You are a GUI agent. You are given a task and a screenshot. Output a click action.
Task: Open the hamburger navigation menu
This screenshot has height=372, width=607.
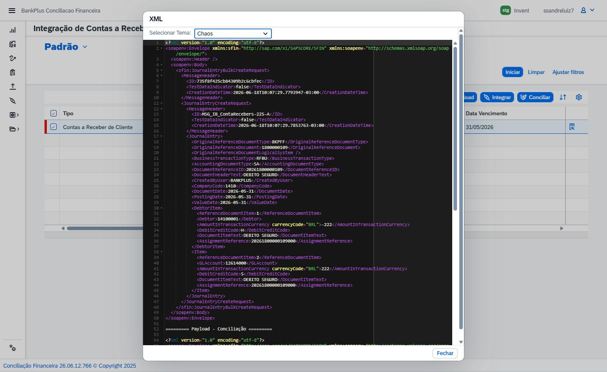click(12, 10)
